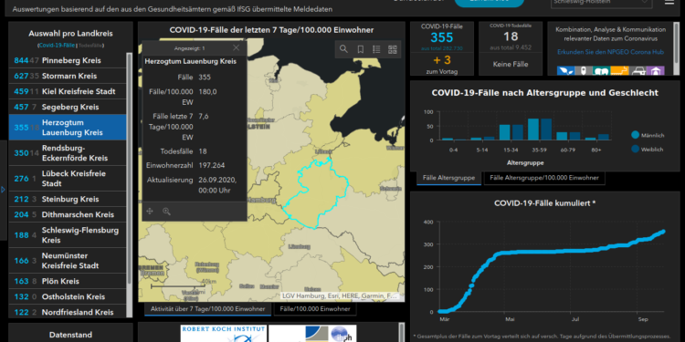The height and width of the screenshot is (342, 685).
Task: Click the Covid-19-Fälle sort link
Action: click(x=58, y=45)
